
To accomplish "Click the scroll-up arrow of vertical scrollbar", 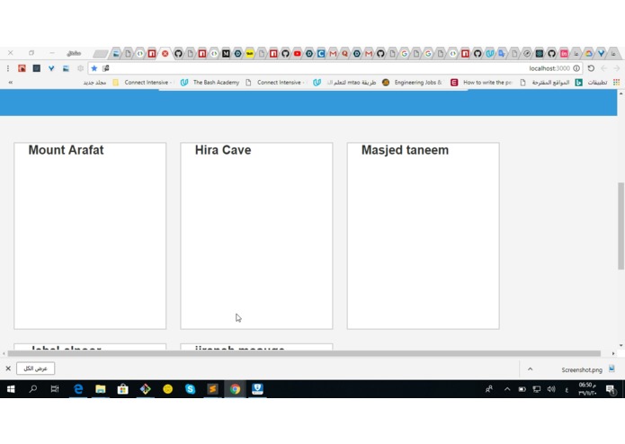I will point(621,93).
